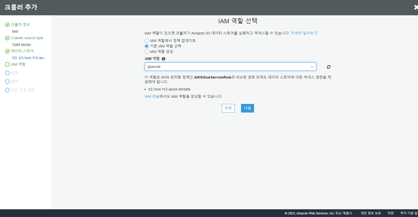
Task: Click the circle icon beside IAM 역할 step
Action: coord(7,64)
